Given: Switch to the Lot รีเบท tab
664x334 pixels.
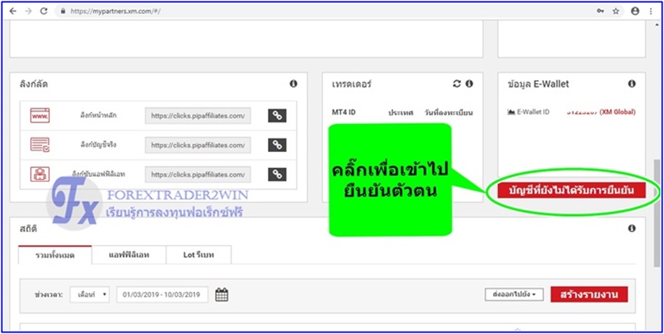Looking at the screenshot, I should [x=197, y=255].
